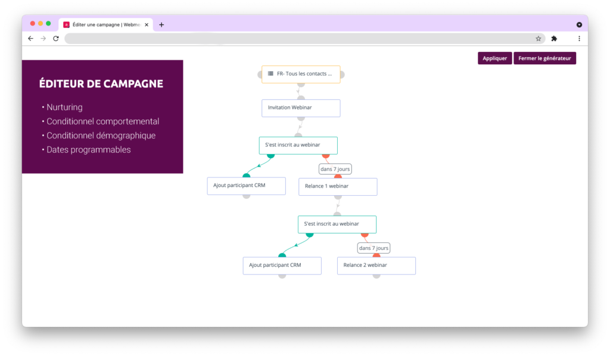
Task: Click the browser address bar
Action: coord(298,39)
